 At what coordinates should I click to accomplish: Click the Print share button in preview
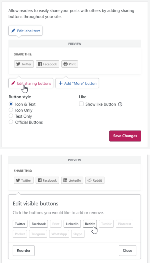pos(70,64)
